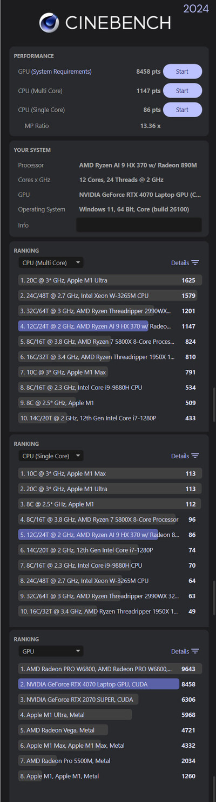Image resolution: width=216 pixels, height=802 pixels.
Task: Show Details for the Single Core ranking
Action: pos(180,456)
